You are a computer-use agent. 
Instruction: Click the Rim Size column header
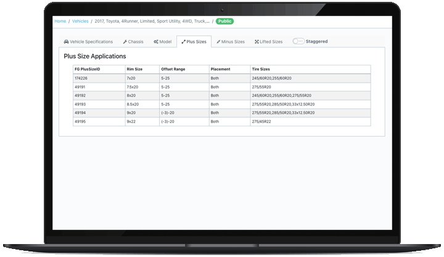pos(134,69)
